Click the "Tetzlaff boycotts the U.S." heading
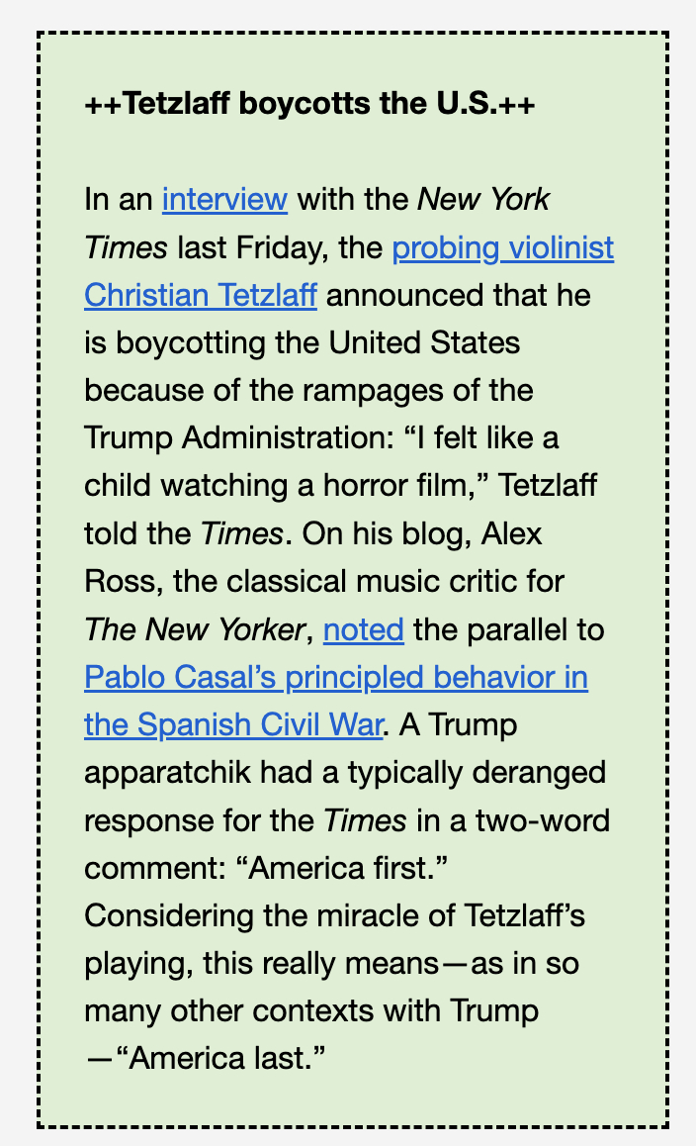This screenshot has height=1146, width=696. tap(309, 105)
